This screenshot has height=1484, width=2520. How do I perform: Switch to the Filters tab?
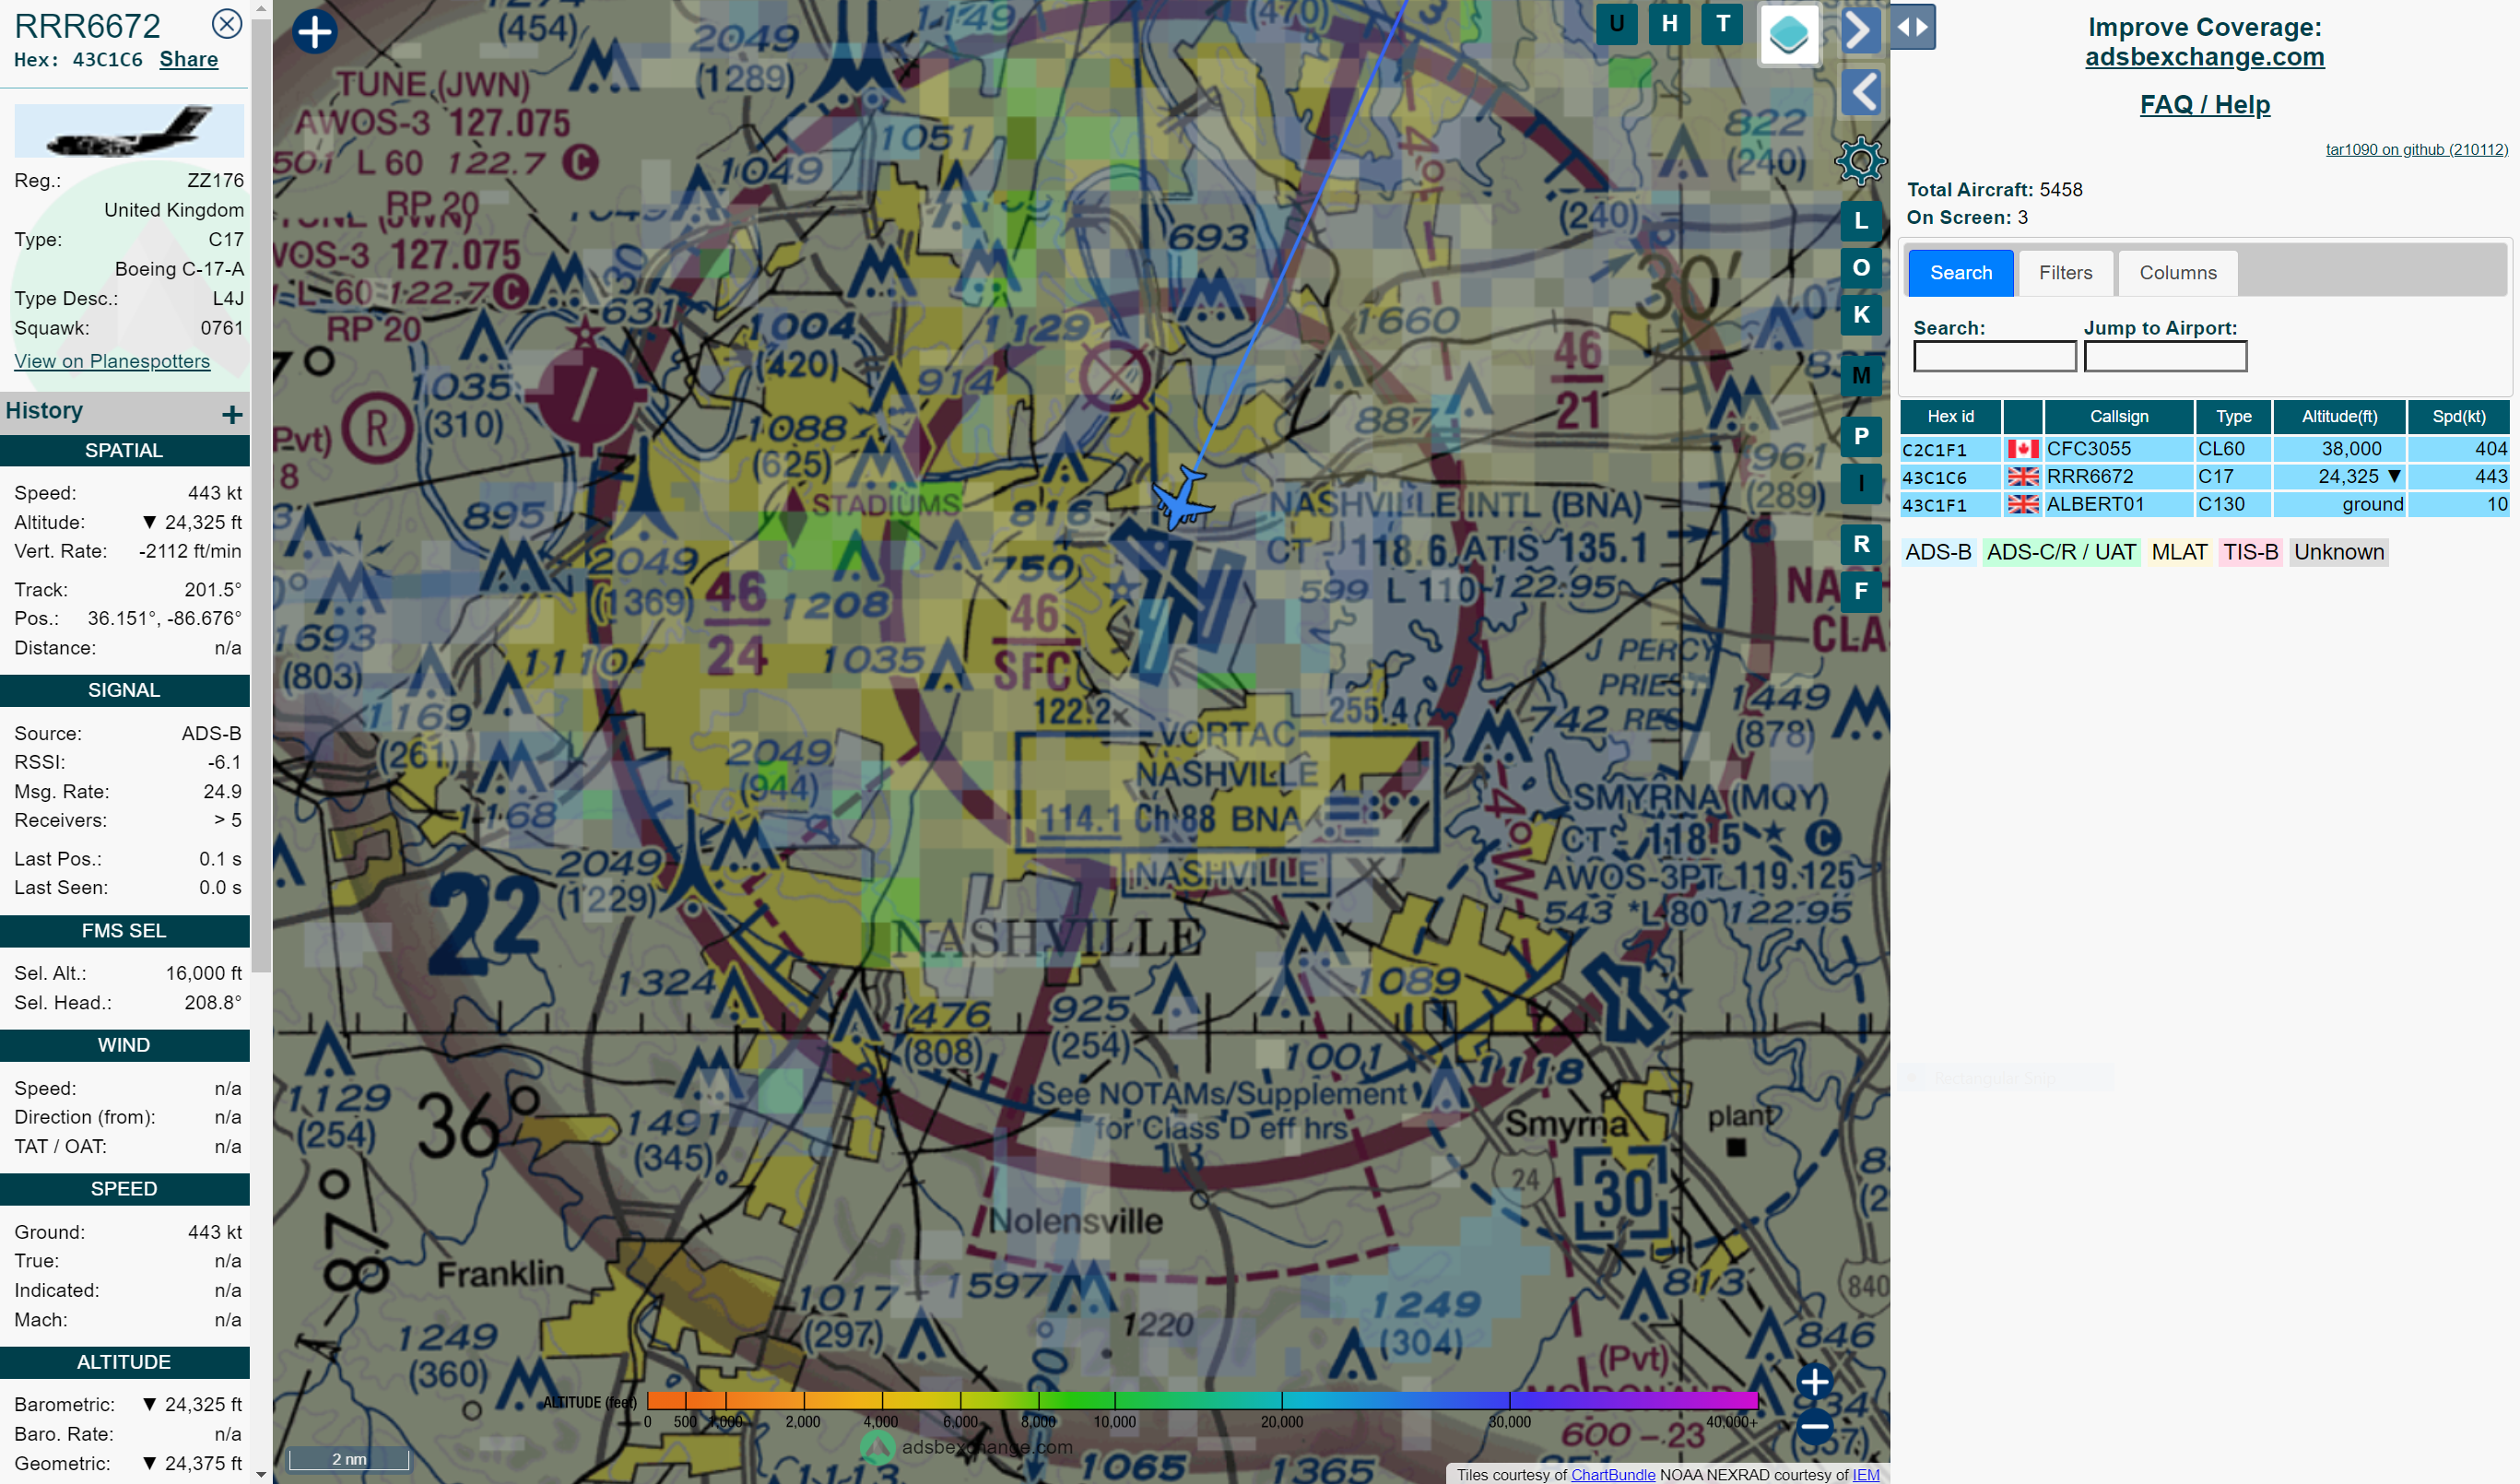click(2065, 273)
